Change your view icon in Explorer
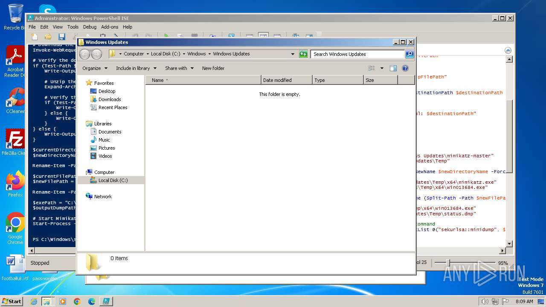The width and height of the screenshot is (546, 307). tap(372, 68)
